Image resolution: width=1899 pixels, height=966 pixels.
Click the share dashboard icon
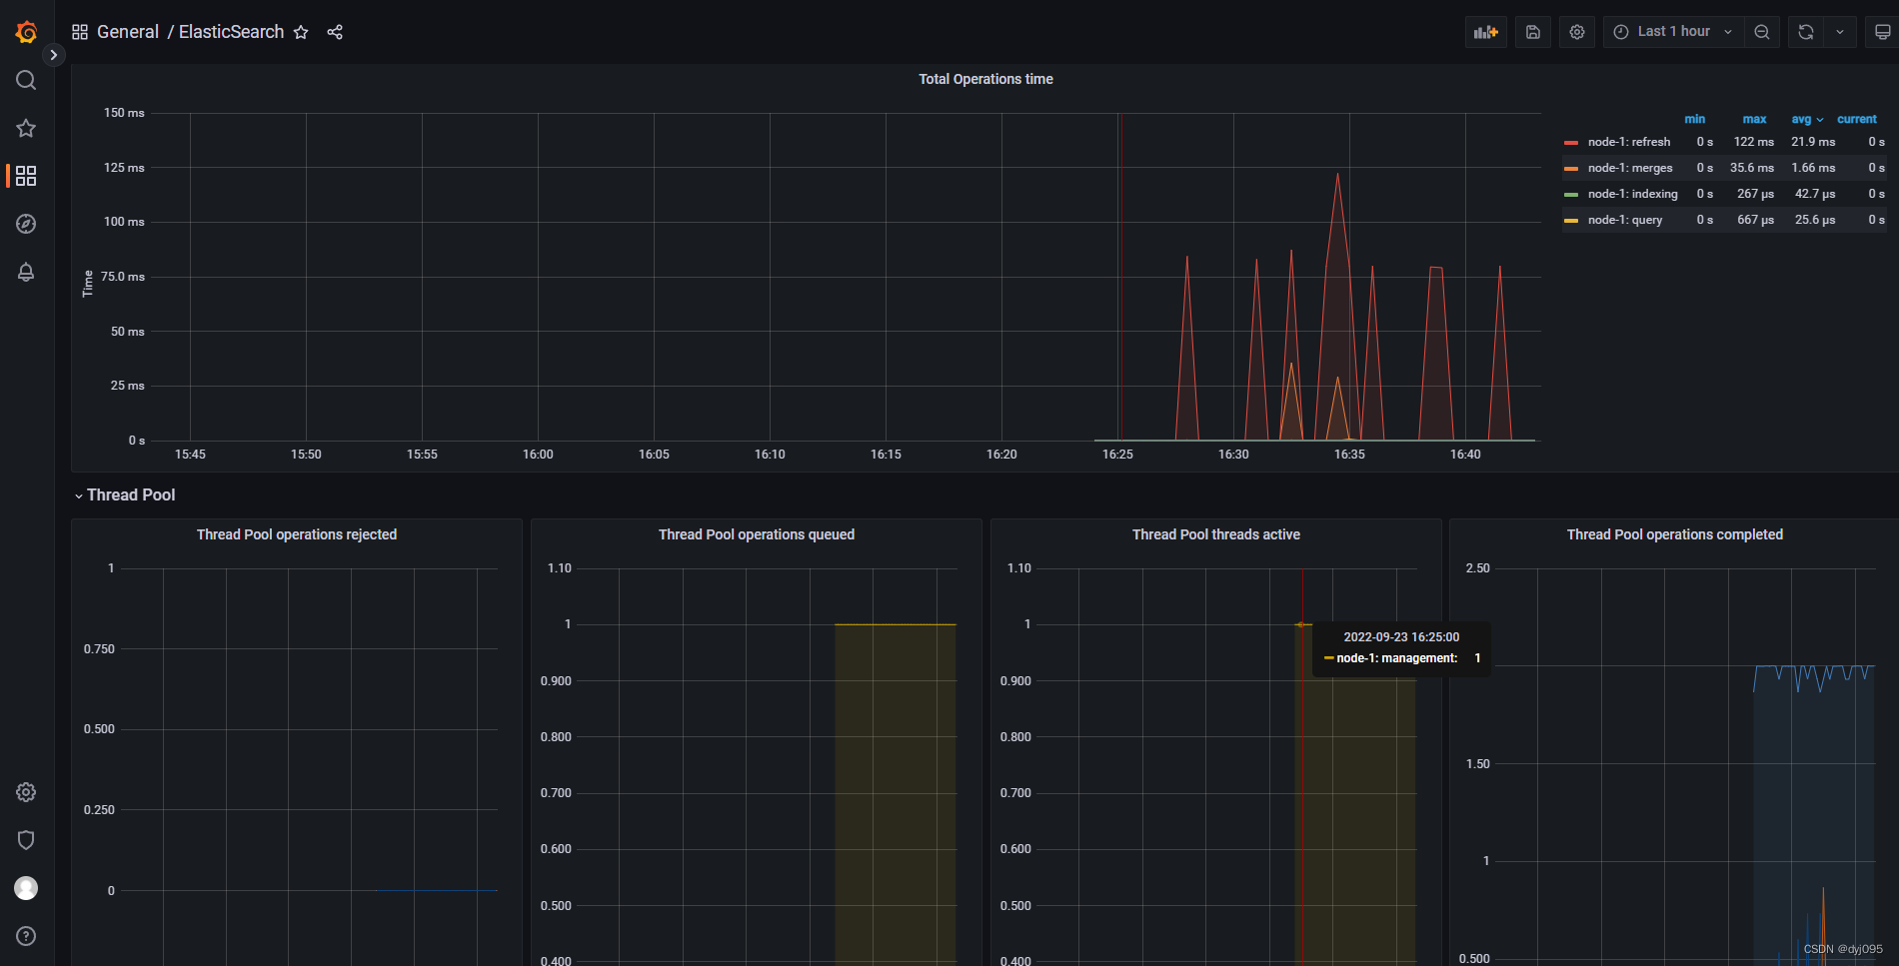coord(335,32)
